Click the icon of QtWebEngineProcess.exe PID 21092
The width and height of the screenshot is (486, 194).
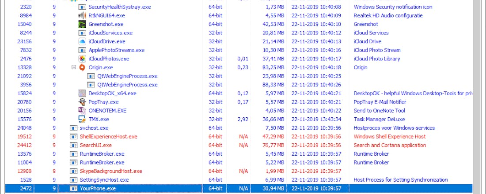point(91,76)
